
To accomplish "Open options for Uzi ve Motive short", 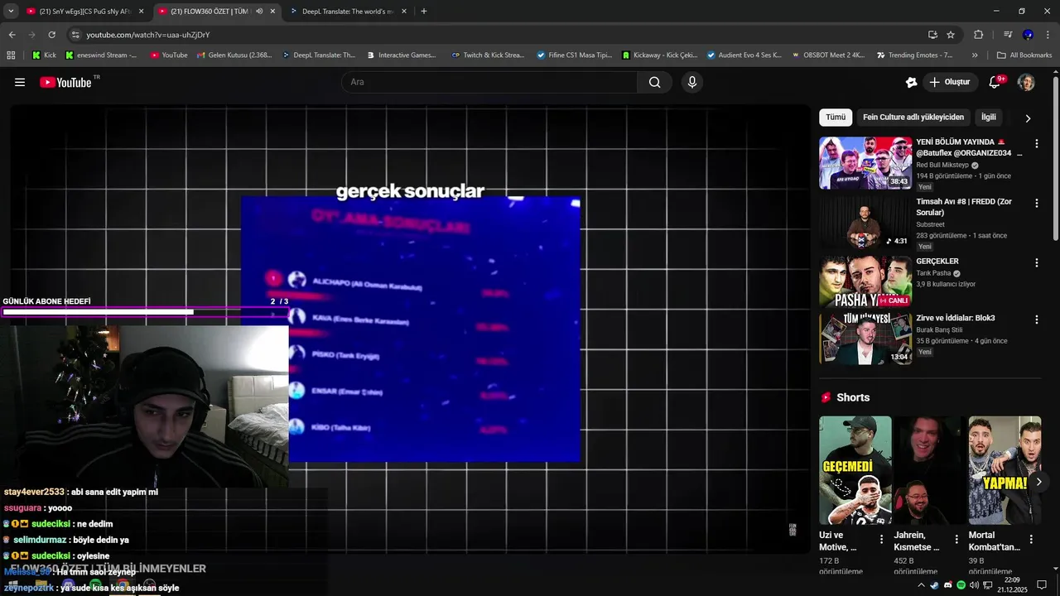I will click(x=881, y=540).
